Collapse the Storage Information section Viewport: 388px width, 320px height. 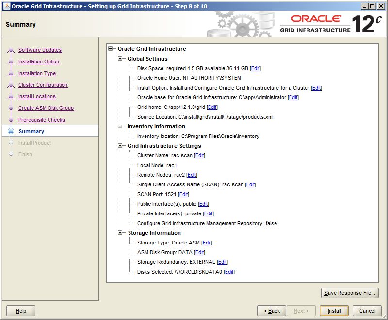click(x=120, y=233)
